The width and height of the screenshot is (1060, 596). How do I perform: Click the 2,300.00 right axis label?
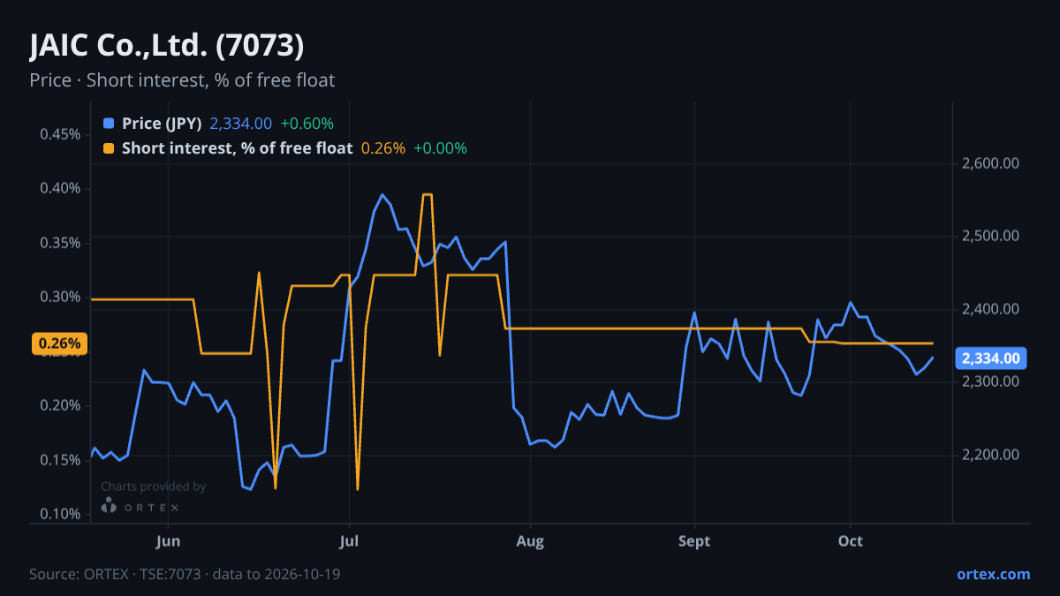point(991,381)
